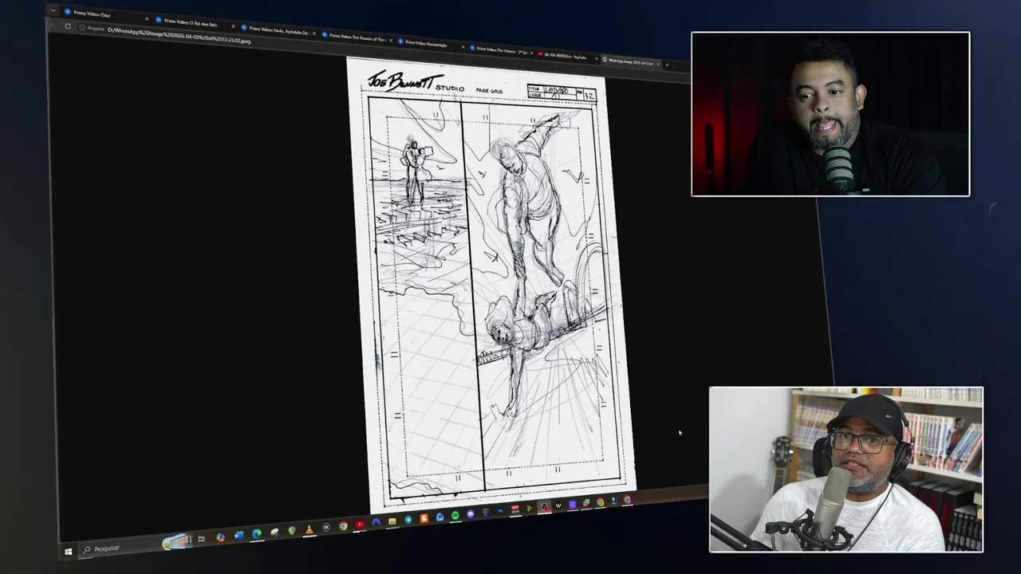
Task: Open File Explorer folder icon in taskbar
Action: pyautogui.click(x=392, y=521)
